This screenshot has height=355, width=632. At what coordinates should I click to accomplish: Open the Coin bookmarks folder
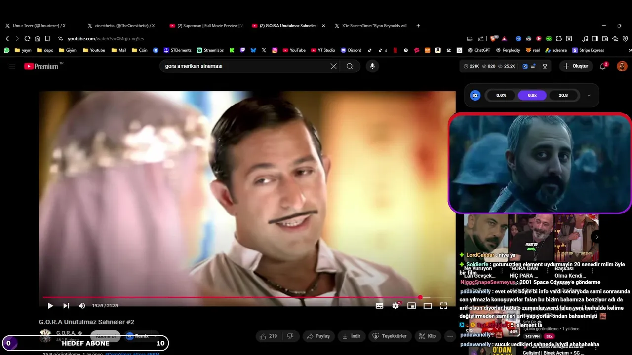pos(139,50)
